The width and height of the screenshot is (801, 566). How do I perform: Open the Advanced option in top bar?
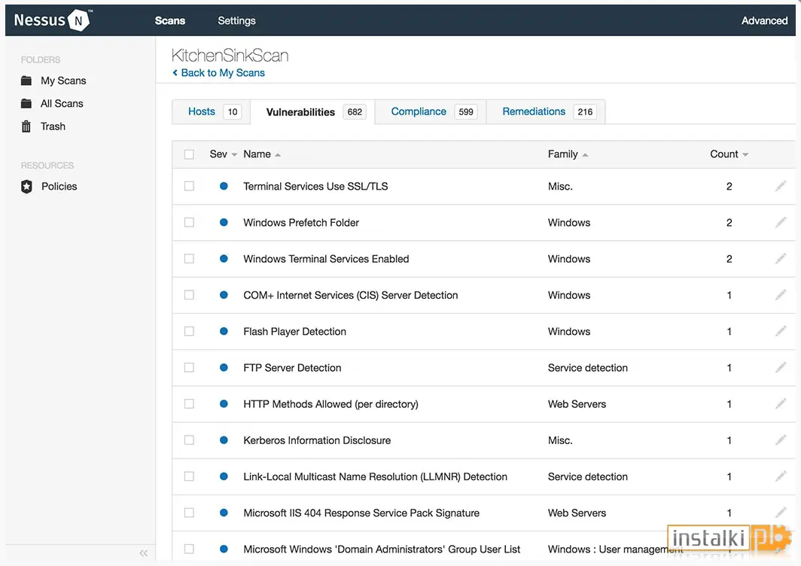click(x=764, y=20)
